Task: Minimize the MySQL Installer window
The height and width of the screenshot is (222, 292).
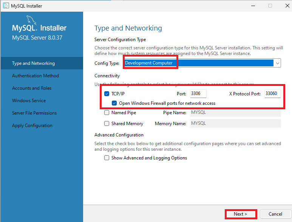Action: point(253,6)
